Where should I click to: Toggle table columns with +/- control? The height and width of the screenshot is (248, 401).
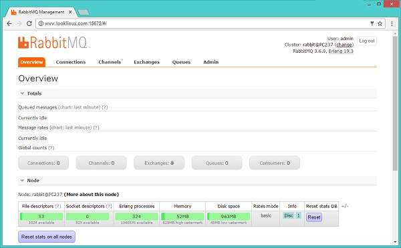click(344, 206)
